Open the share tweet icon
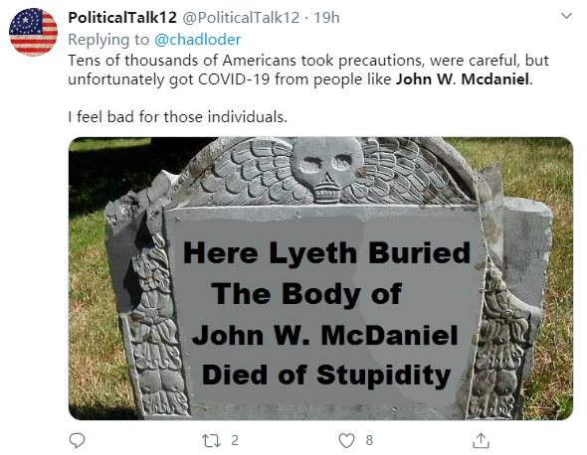This screenshot has width=587, height=455. click(482, 440)
